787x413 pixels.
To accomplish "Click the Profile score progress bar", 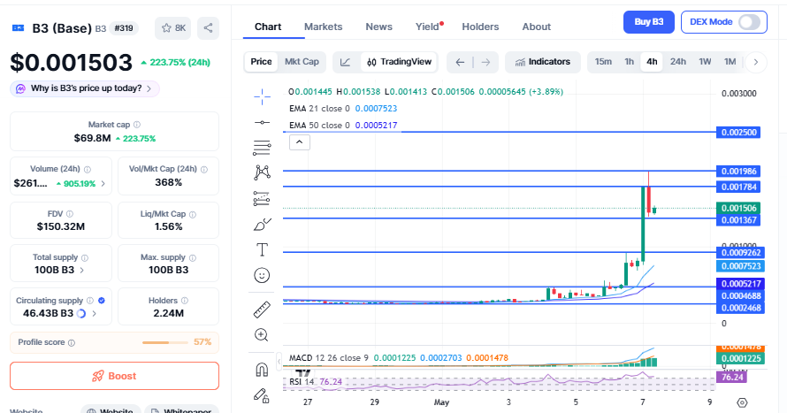I will click(165, 343).
